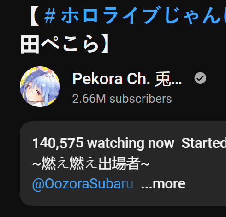Click the Started stream date text

204,143
